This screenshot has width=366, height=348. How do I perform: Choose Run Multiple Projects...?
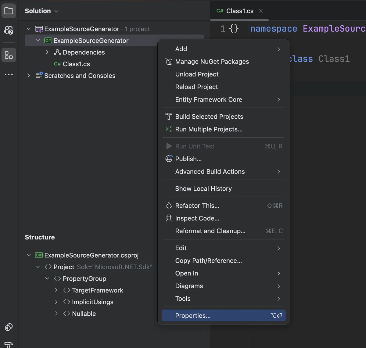(x=224, y=129)
